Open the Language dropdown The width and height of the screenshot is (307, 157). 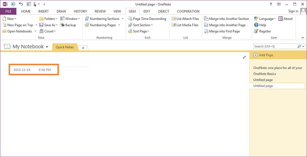click(x=265, y=19)
